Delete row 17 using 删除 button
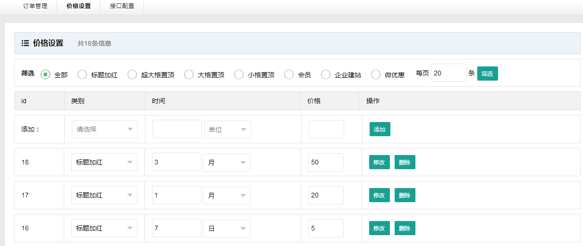The image size is (583, 246). click(x=405, y=195)
